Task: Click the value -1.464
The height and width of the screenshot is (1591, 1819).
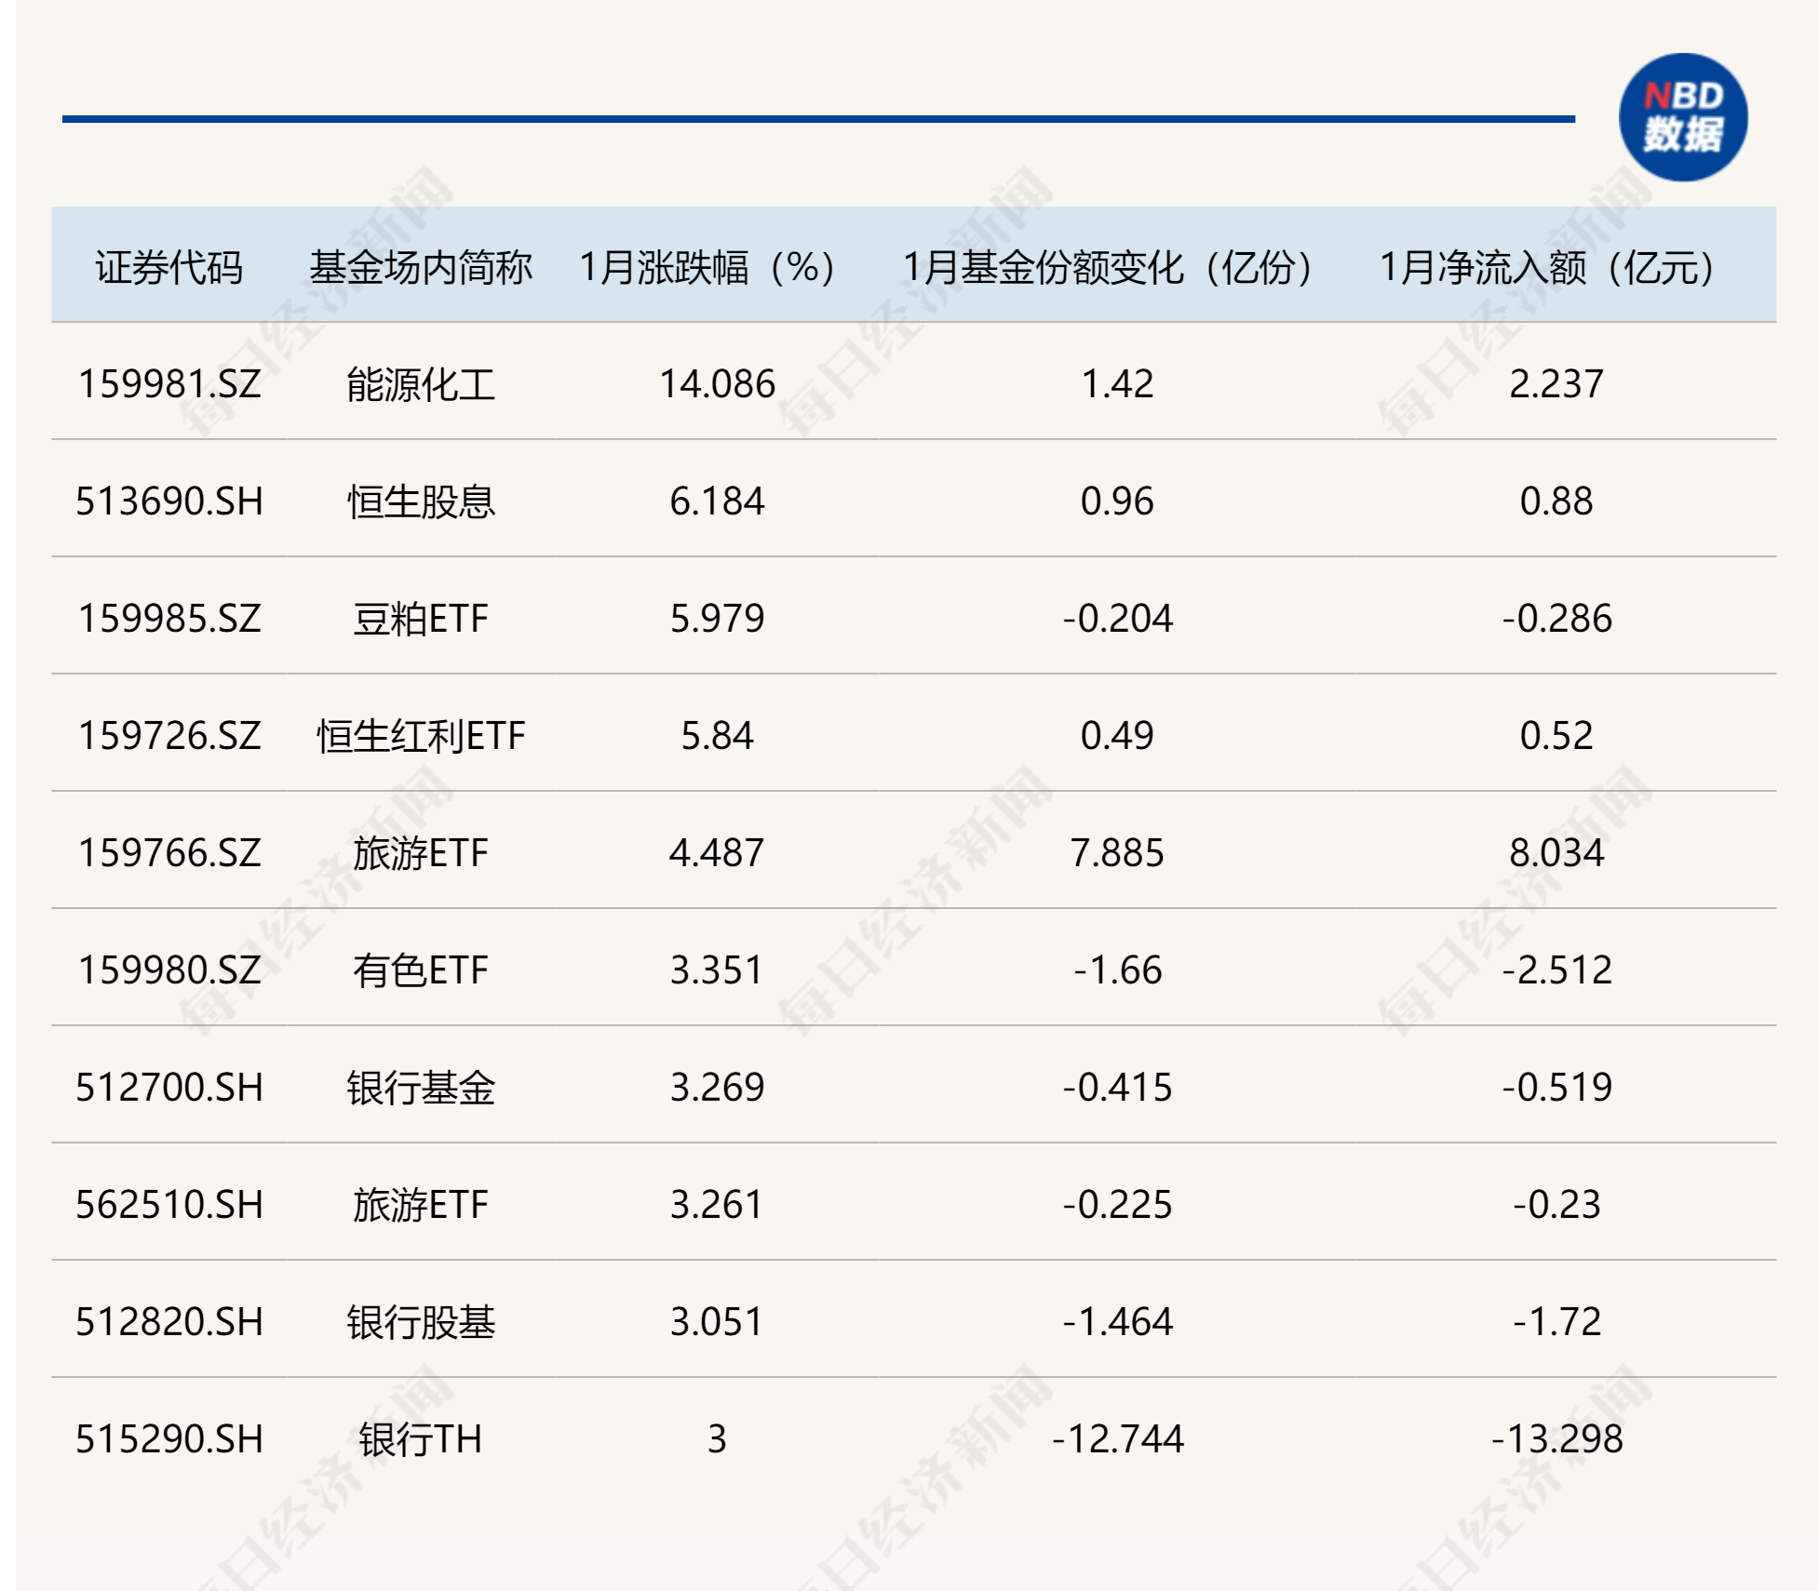Action: click(x=1117, y=1322)
